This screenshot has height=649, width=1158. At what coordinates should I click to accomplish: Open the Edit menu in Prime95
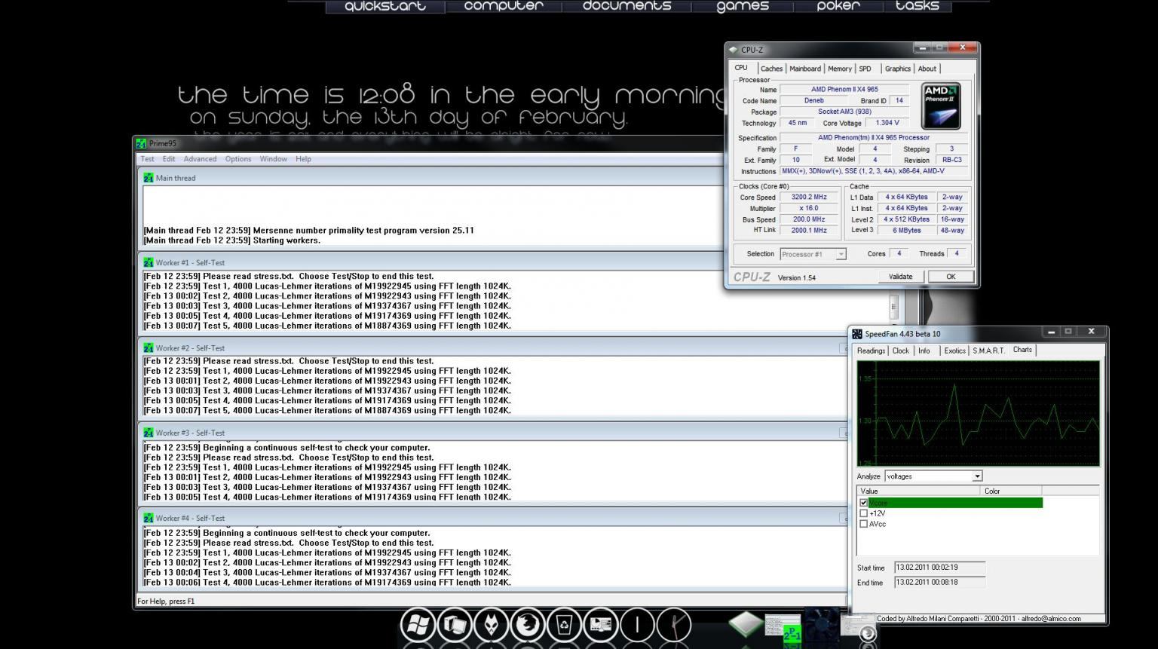pos(169,159)
